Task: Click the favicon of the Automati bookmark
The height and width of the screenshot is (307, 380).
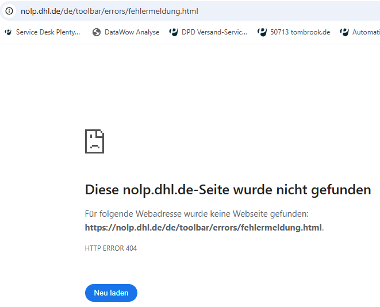Action: tap(344, 32)
